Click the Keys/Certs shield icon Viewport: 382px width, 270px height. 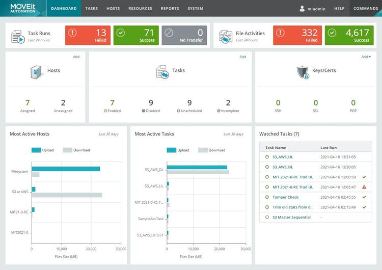[x=303, y=72]
